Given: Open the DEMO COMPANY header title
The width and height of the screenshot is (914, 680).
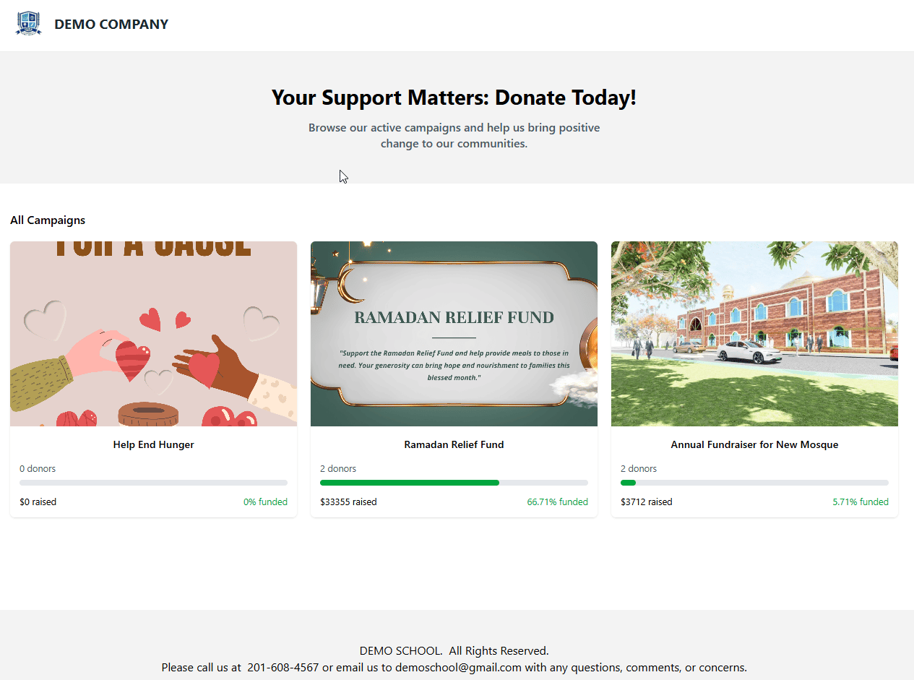Looking at the screenshot, I should (111, 25).
